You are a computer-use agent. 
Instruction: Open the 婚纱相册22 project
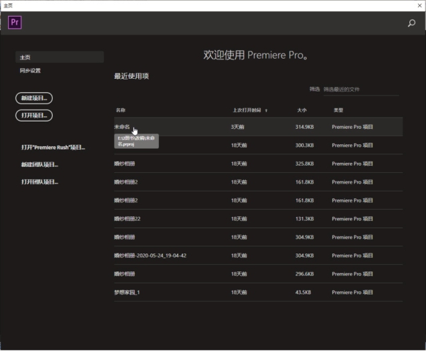point(127,219)
